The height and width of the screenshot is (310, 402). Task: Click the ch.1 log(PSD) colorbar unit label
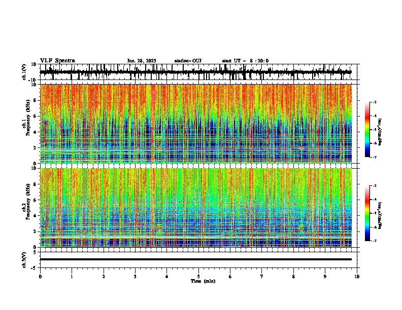tap(380, 132)
